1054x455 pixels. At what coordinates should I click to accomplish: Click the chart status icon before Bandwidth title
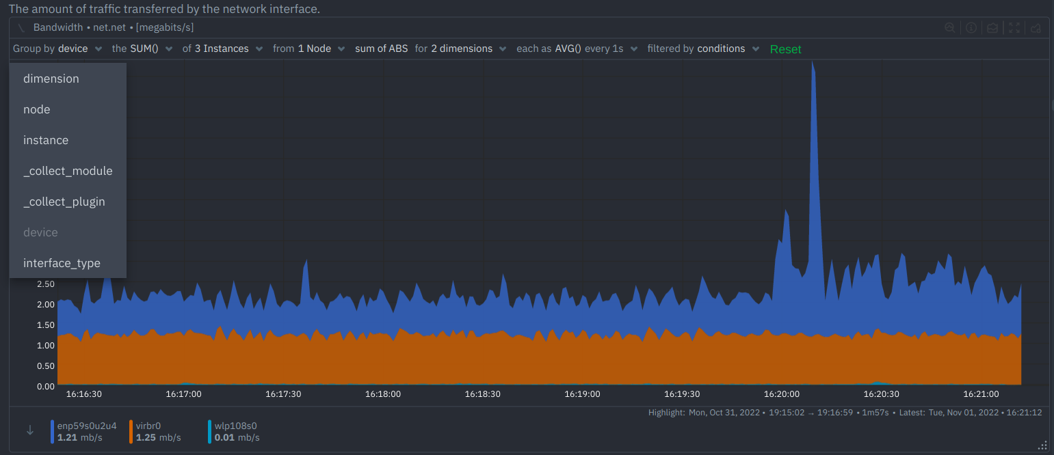pyautogui.click(x=21, y=28)
